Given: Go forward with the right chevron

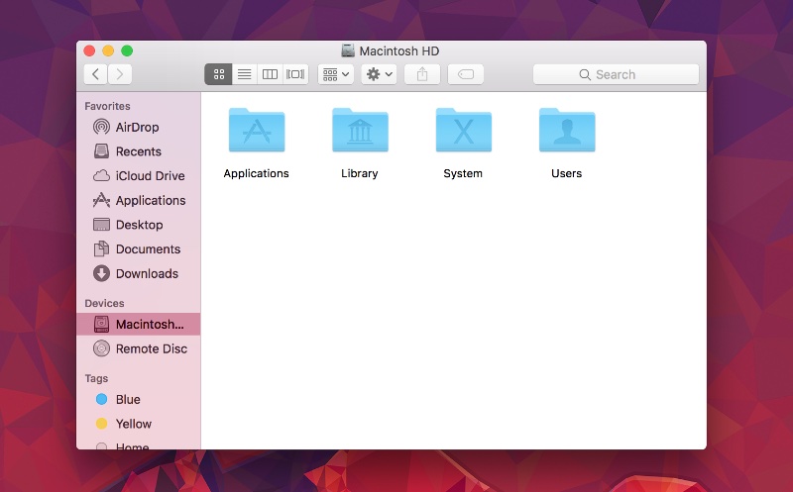Looking at the screenshot, I should (120, 74).
